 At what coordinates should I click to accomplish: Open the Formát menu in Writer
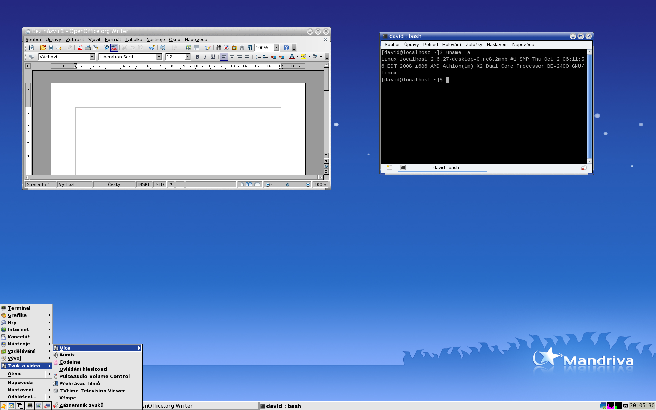point(113,39)
